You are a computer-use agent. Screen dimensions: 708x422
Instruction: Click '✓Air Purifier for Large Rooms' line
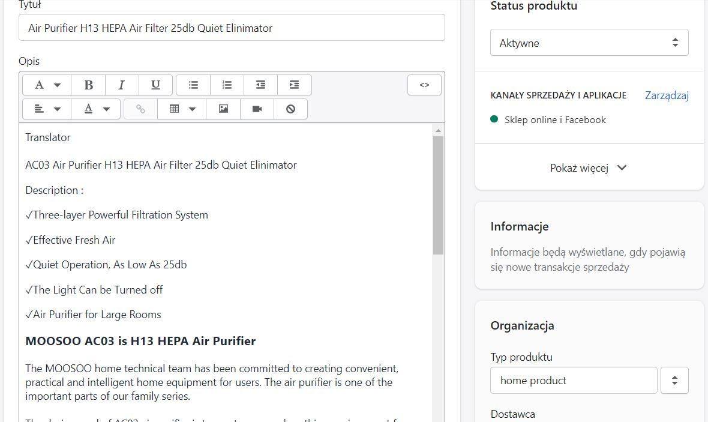point(93,315)
